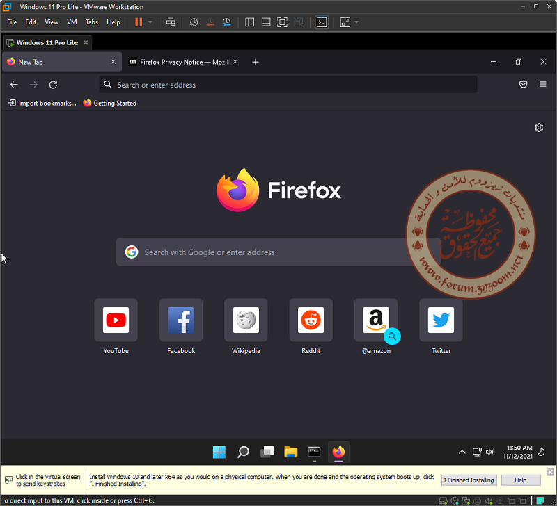Go back with Firefox back arrow
The width and height of the screenshot is (557, 506).
pyautogui.click(x=14, y=85)
